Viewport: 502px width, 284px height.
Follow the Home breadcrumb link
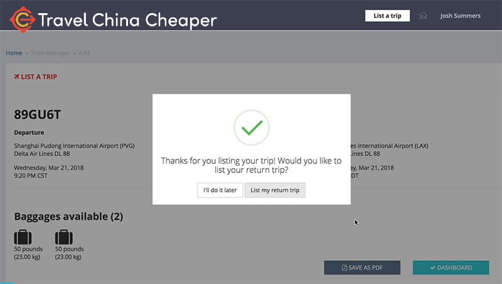point(14,53)
